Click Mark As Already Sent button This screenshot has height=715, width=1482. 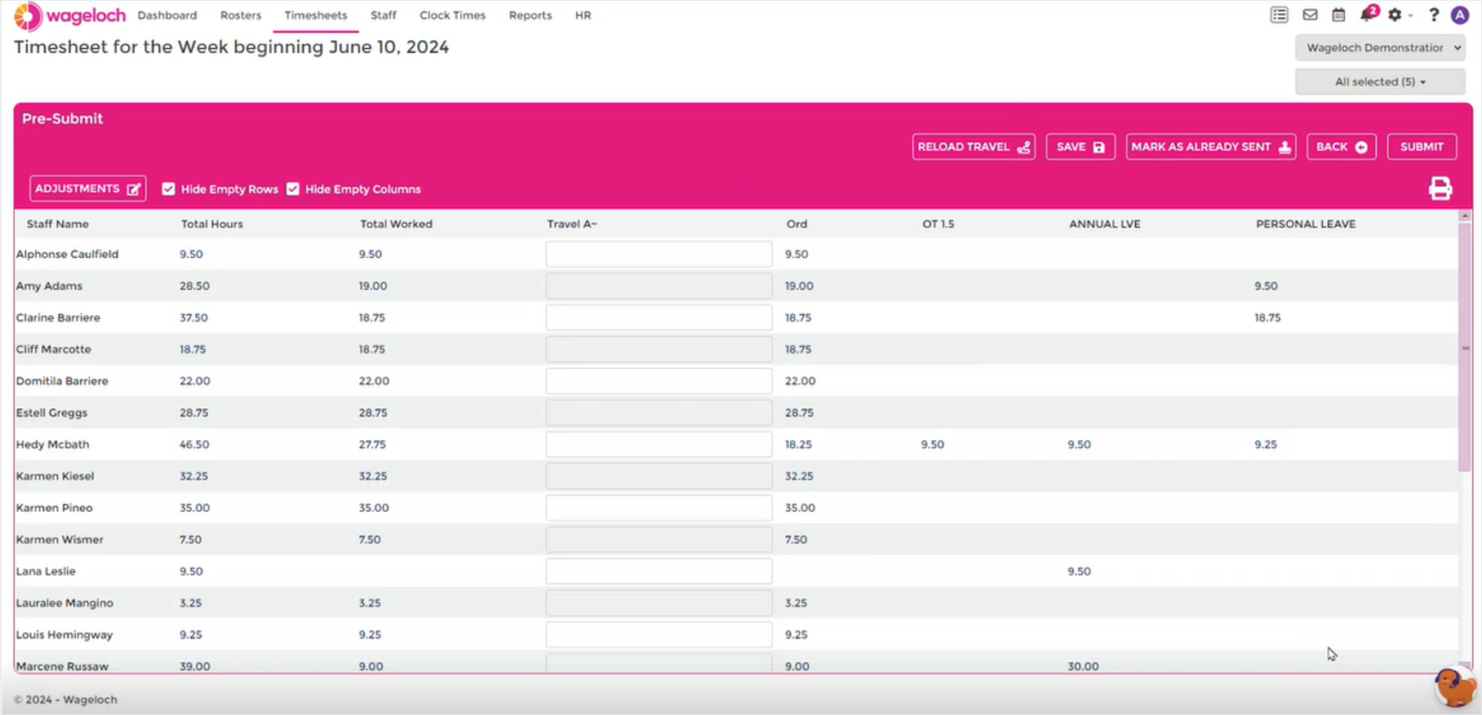coord(1211,147)
